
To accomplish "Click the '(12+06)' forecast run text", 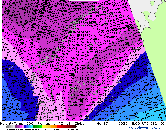I will coord(158,124).
